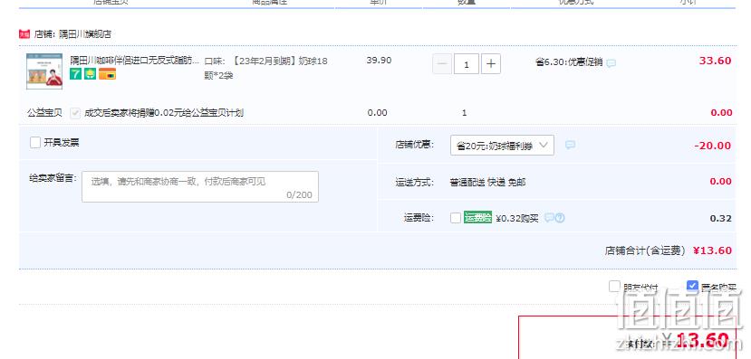Click the question mark help icon for 运费险
751x359 pixels.
[x=560, y=218]
